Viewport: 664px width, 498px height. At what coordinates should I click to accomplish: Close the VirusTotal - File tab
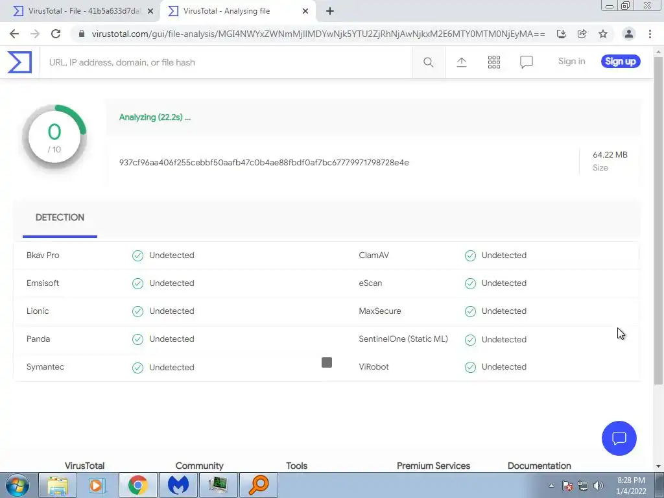[150, 11]
